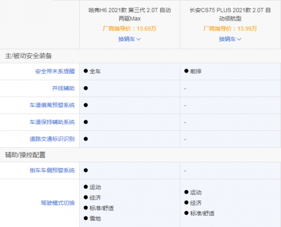The image size is (281, 227).
Task: Open the 车道保持辅助系统 link
Action: click(x=52, y=122)
